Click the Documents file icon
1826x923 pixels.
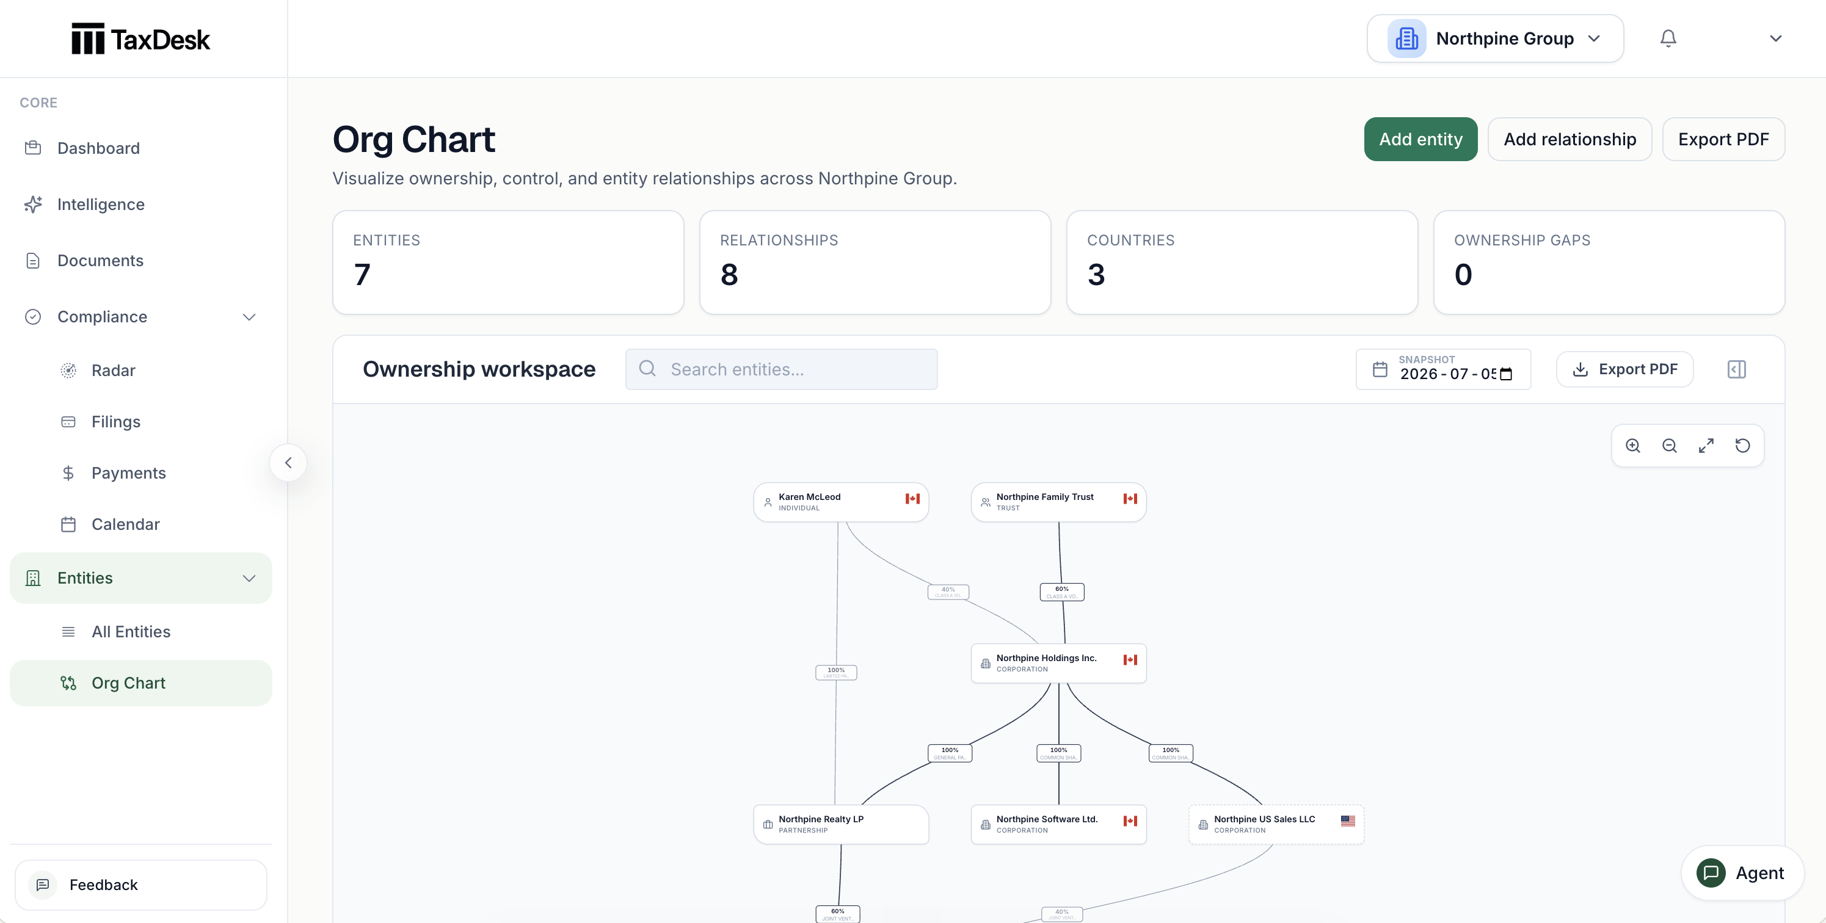coord(32,261)
